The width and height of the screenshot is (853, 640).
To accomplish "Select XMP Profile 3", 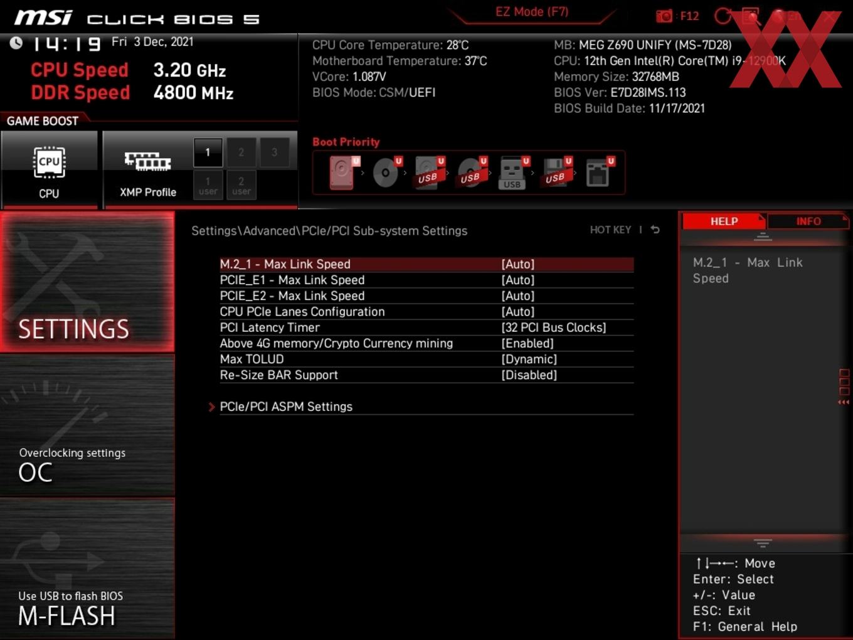I will pos(274,152).
